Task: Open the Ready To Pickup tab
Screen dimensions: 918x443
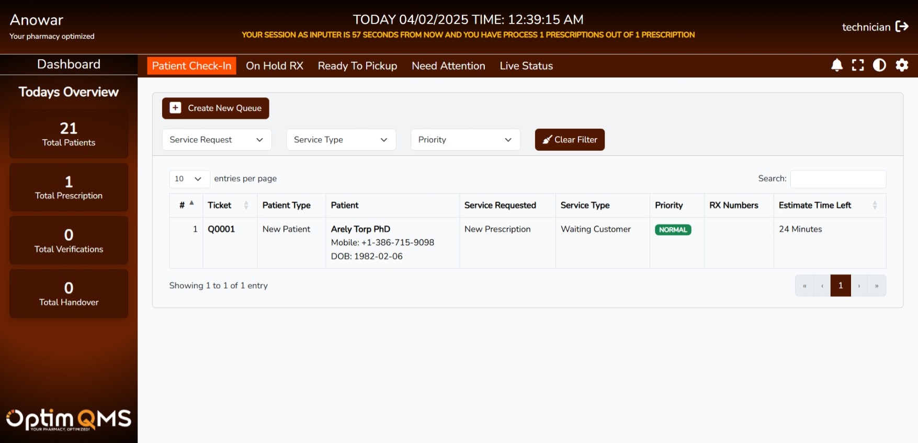Action: click(357, 66)
